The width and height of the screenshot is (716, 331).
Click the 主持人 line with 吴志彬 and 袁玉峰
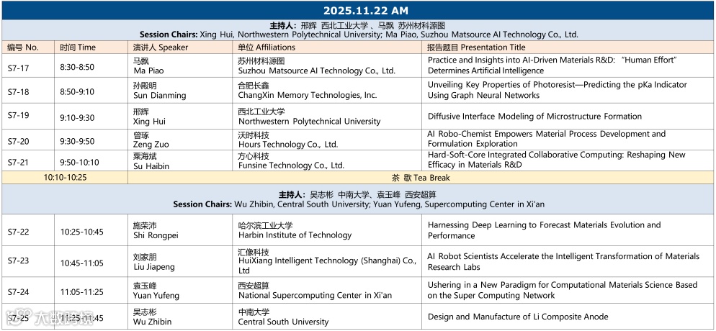(358, 195)
